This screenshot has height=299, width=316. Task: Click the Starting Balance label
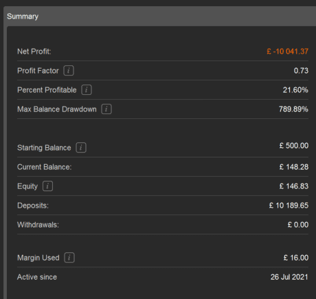[44, 148]
